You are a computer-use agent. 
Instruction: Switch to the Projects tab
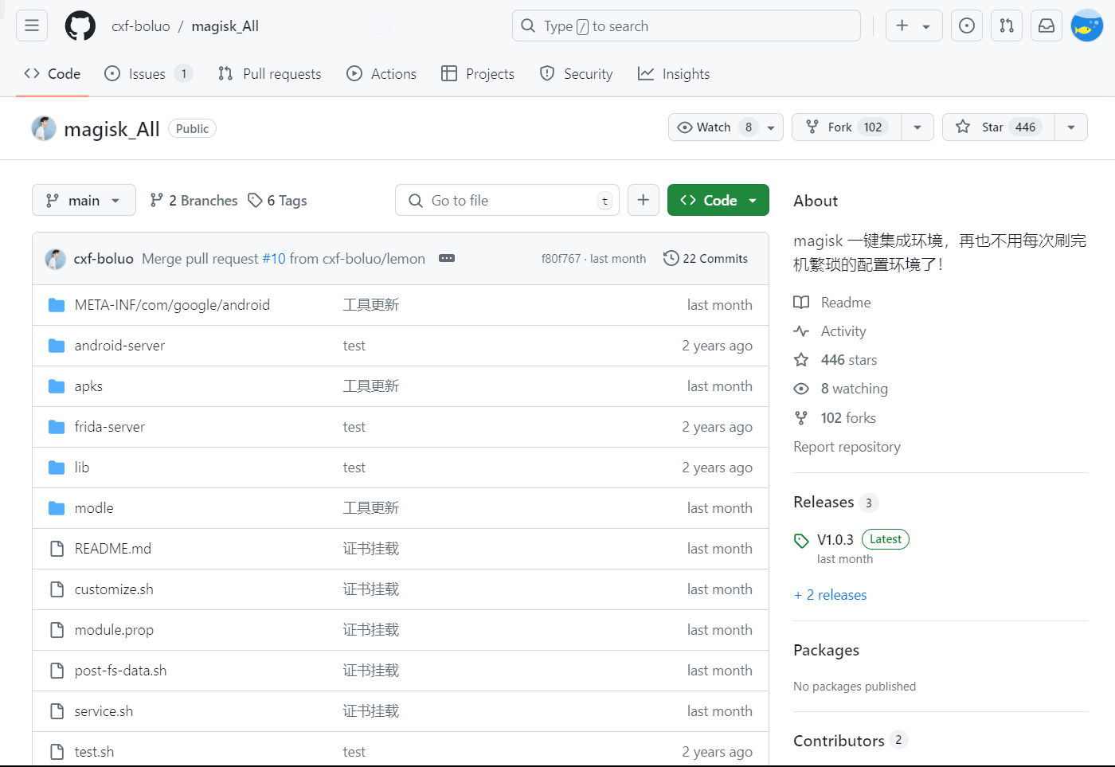click(478, 74)
